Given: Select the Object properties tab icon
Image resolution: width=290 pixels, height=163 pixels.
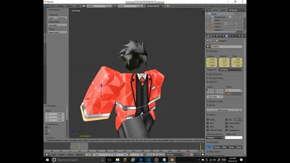Looking at the screenshot, I should (227, 36).
